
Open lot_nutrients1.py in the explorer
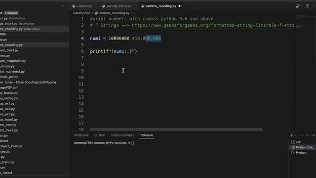(12, 72)
